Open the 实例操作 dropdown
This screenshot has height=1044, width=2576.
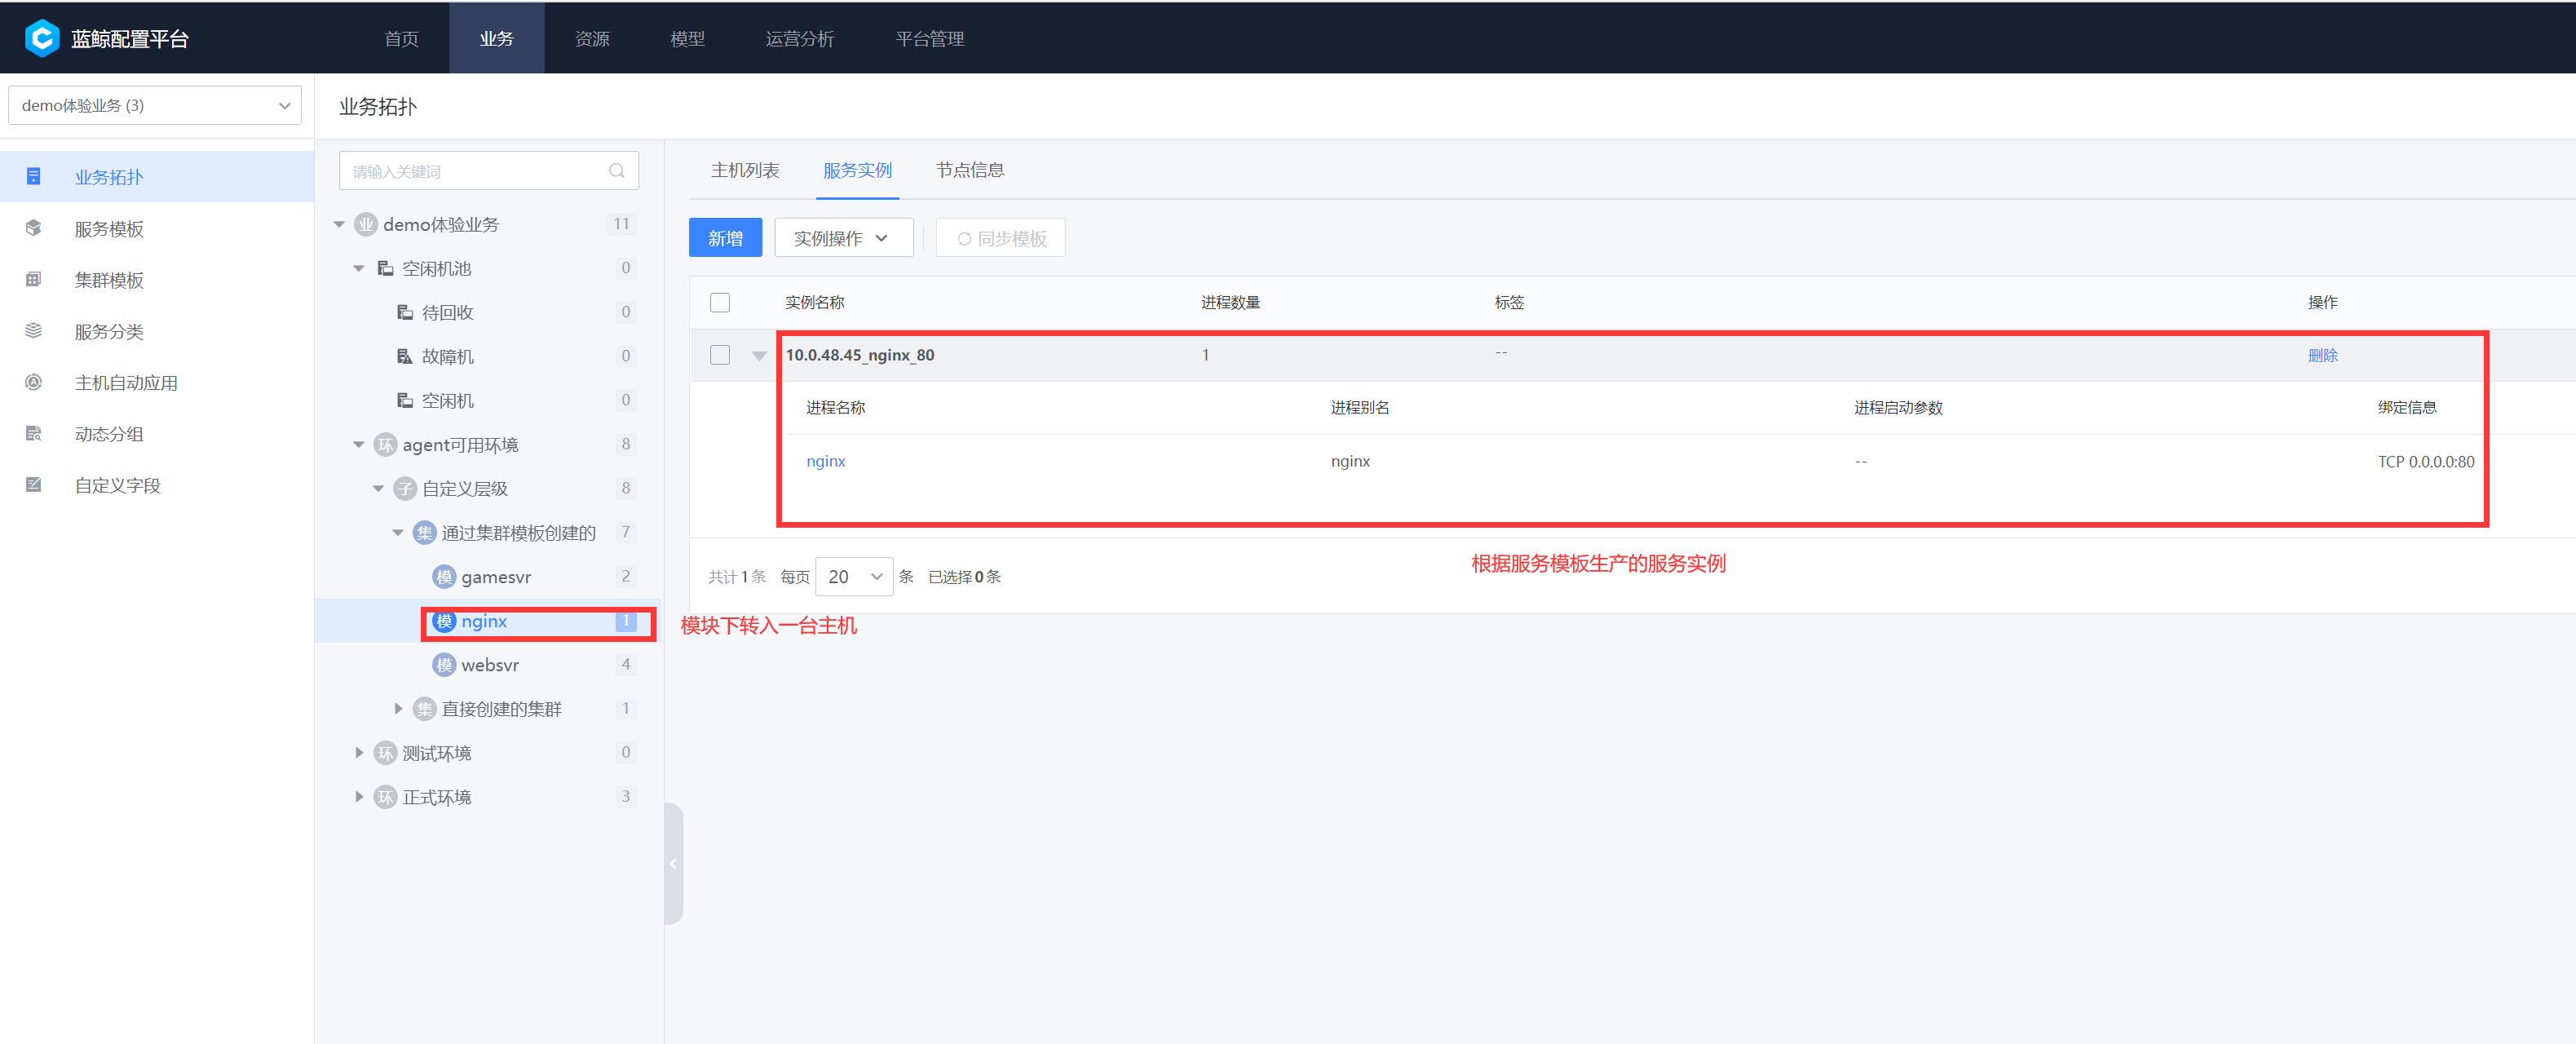click(x=844, y=238)
